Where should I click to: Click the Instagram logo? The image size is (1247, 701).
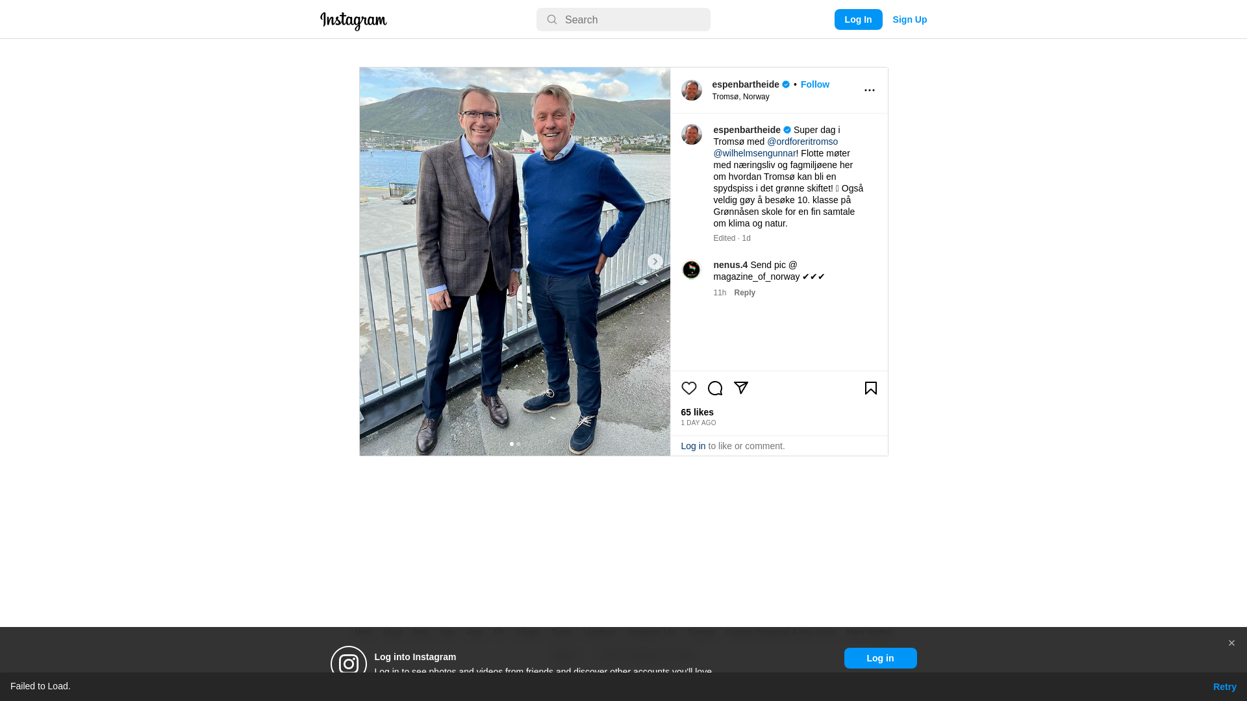tap(353, 21)
